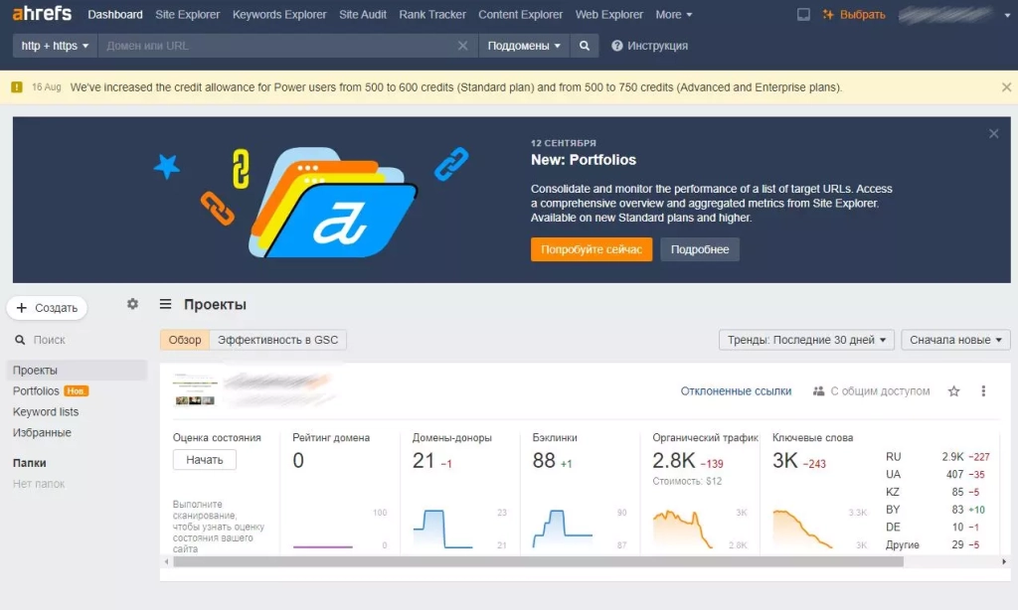This screenshot has width=1018, height=610.
Task: Open Site Explorer
Action: 187,14
